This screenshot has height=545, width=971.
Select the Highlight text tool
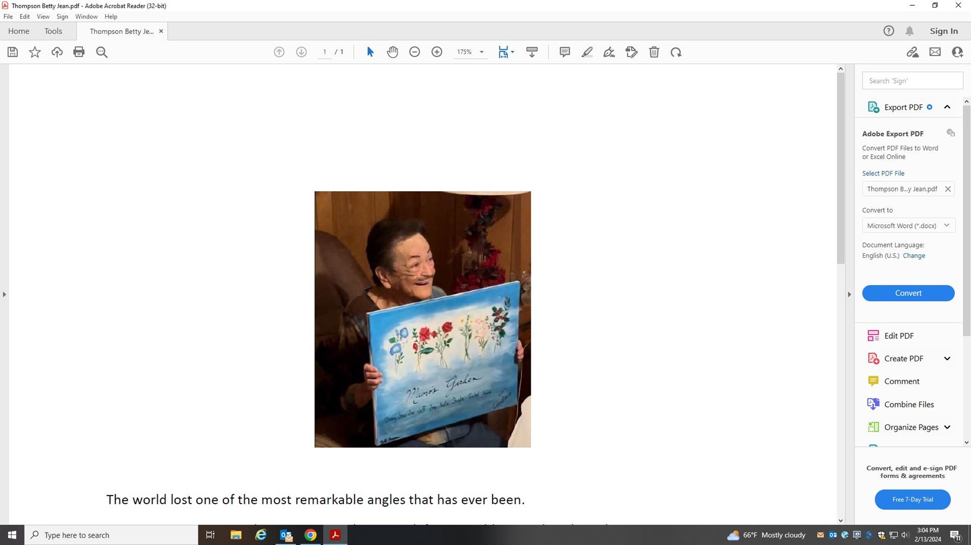[x=587, y=52]
